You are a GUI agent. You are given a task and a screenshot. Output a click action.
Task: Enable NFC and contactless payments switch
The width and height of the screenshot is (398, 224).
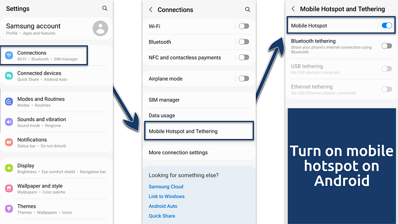[244, 57]
